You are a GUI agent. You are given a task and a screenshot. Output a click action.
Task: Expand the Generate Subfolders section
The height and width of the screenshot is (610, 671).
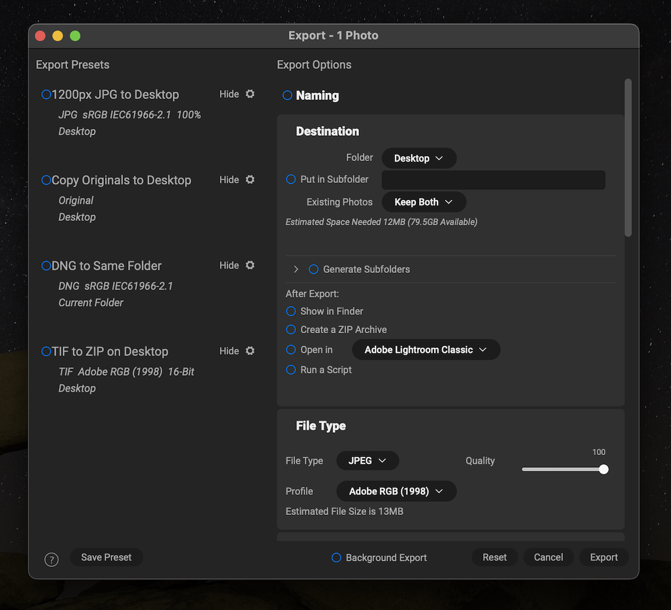pos(296,269)
